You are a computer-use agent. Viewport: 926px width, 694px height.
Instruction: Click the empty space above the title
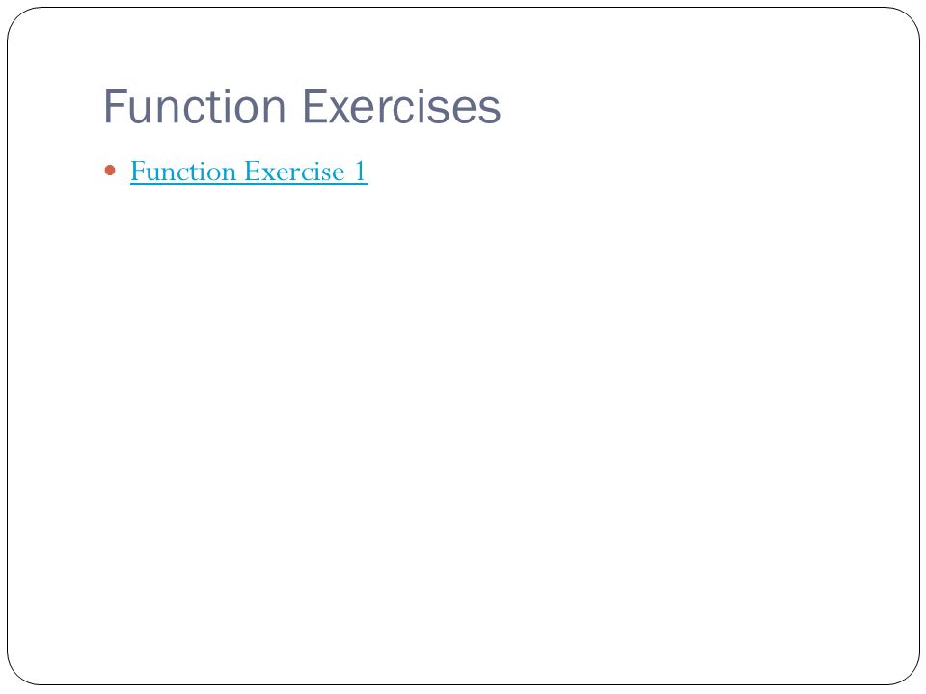point(463,46)
